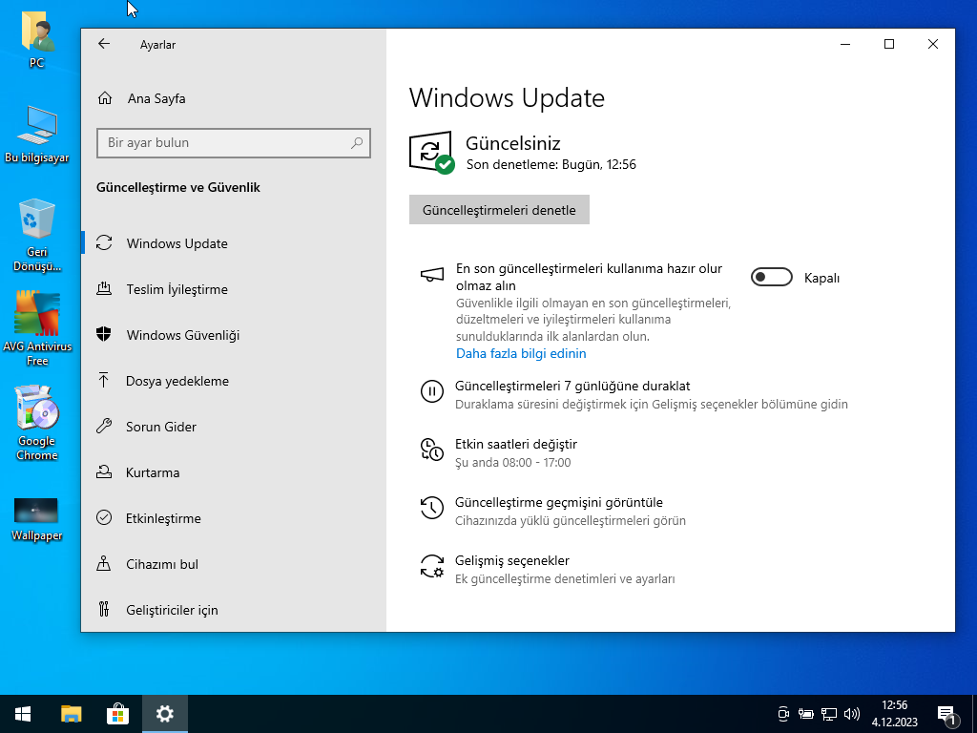Click the battery power tray icon
Screen dimensions: 977x733
(x=806, y=714)
